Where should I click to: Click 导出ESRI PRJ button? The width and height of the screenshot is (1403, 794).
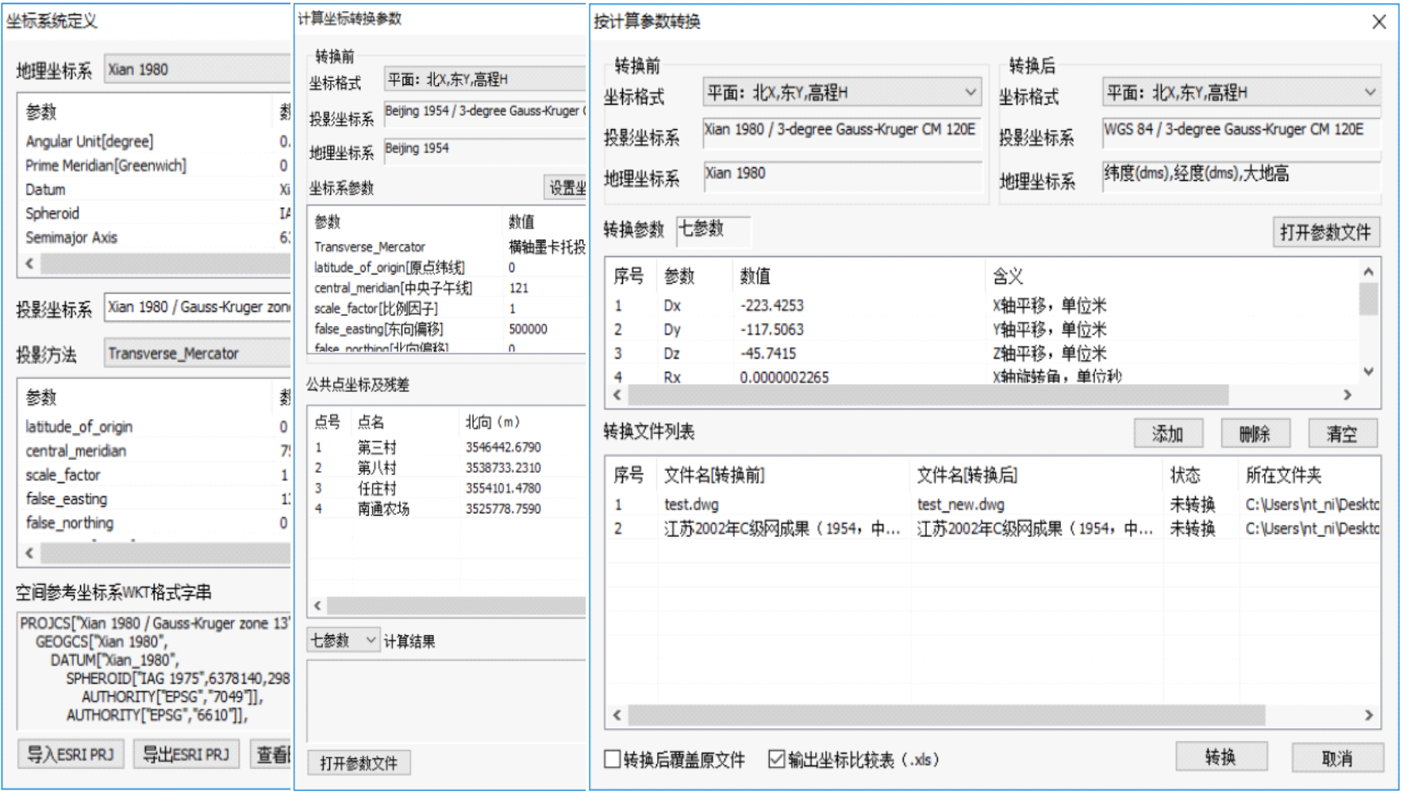(186, 754)
